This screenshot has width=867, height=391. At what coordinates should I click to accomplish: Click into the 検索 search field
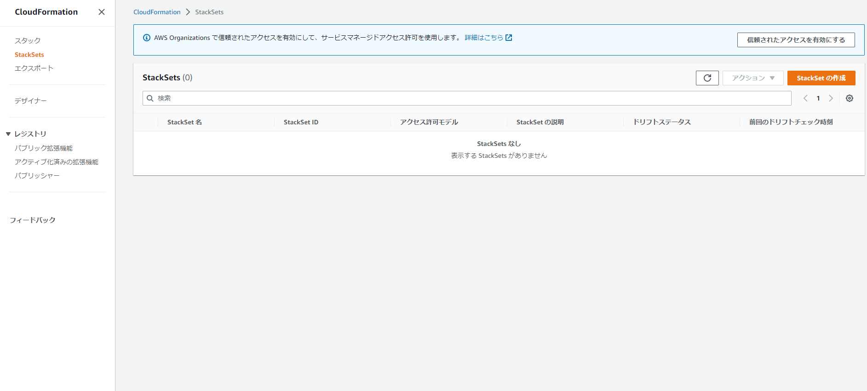(467, 98)
